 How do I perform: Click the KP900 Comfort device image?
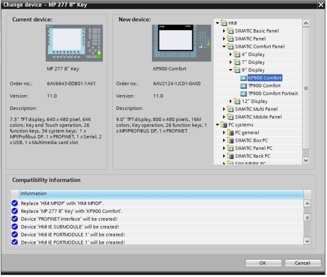coord(182,43)
